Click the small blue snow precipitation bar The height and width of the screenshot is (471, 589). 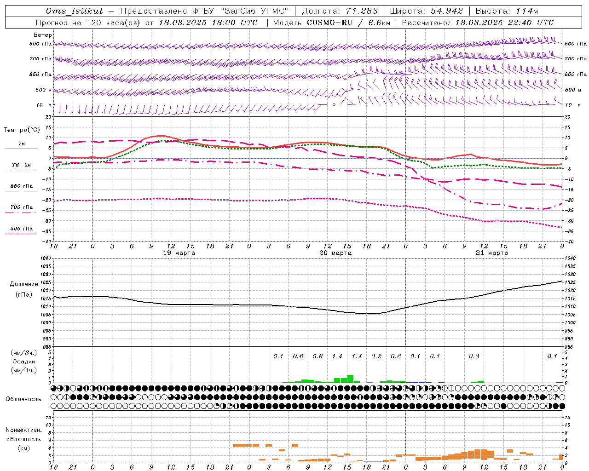419,382
